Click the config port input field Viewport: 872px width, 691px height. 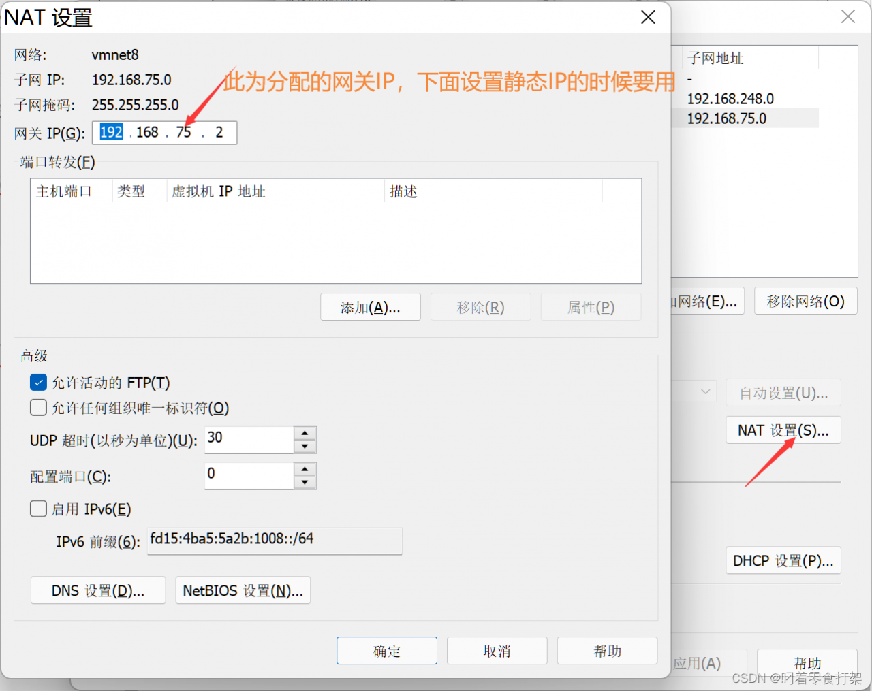[x=249, y=476]
